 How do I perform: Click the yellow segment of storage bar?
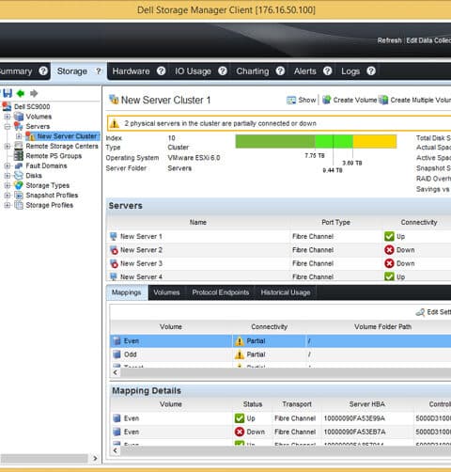point(375,141)
